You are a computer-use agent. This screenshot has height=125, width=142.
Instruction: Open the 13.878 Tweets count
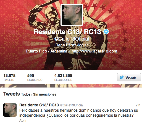coord(9,77)
